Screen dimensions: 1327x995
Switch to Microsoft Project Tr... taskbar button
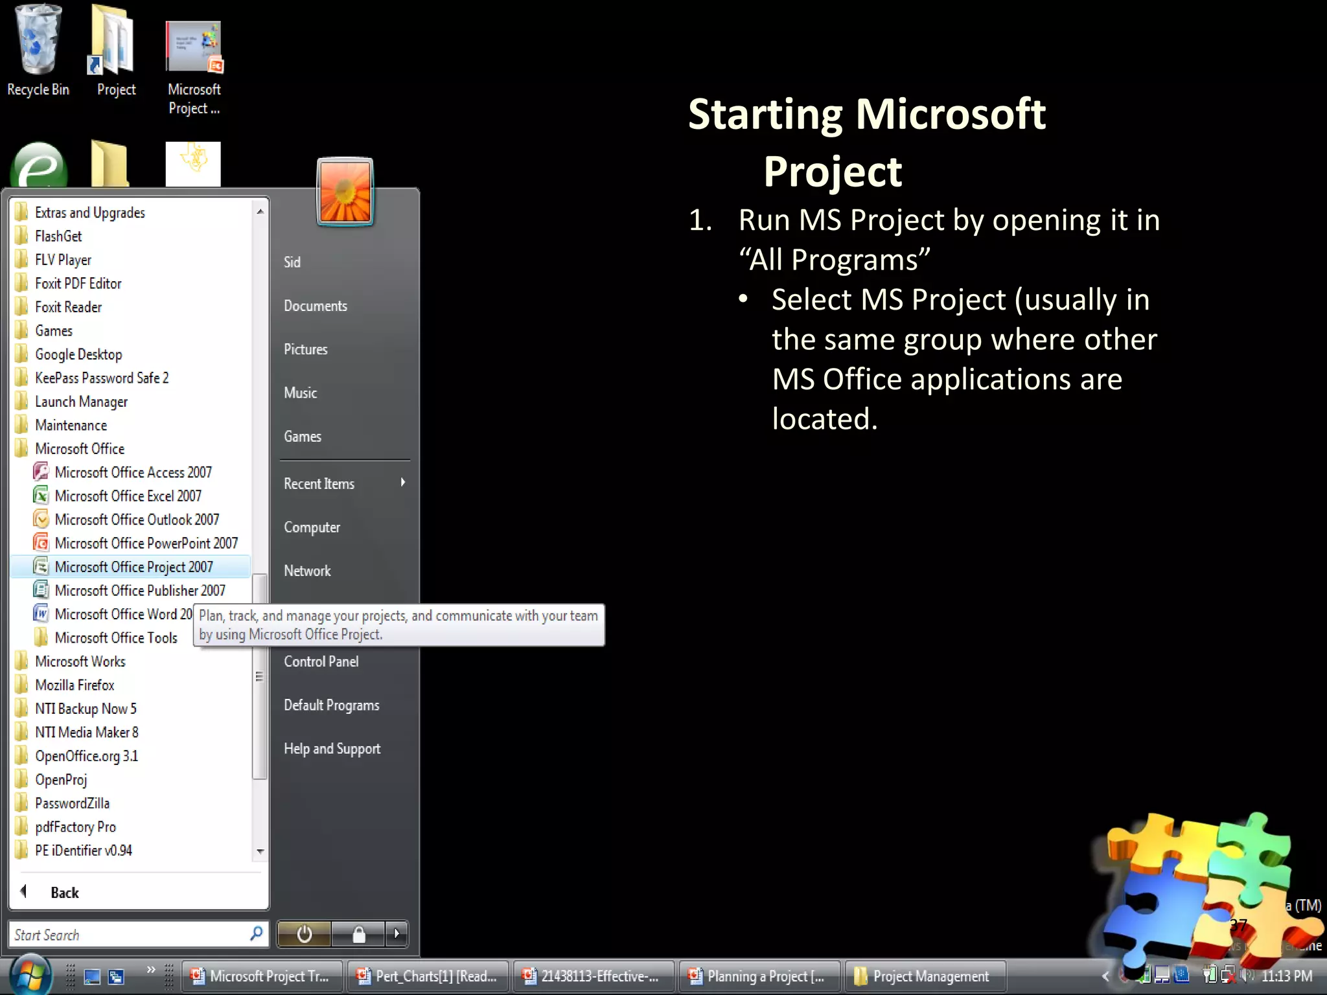[x=262, y=976]
